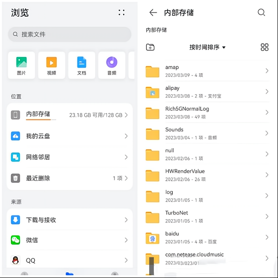Click the 内部存储 breadcrumb path
The height and width of the screenshot is (278, 278).
[156, 30]
